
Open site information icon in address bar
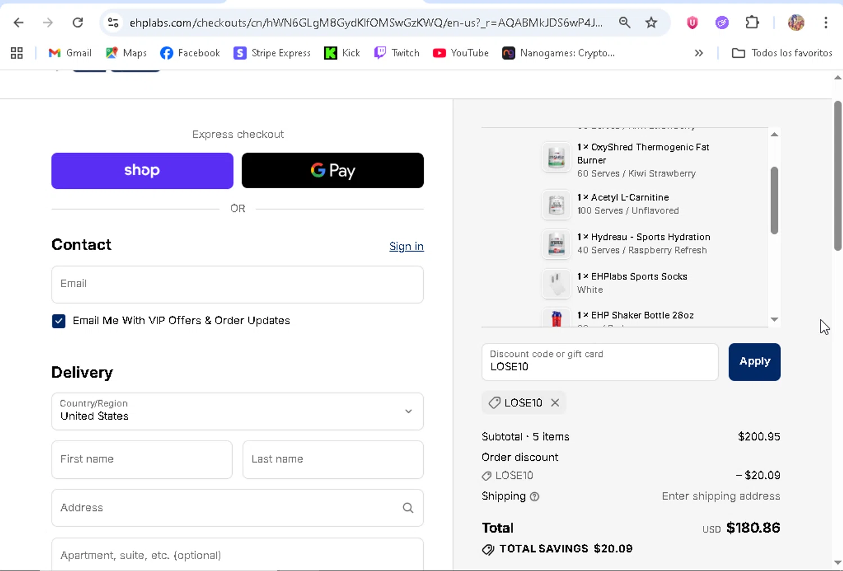pos(113,22)
